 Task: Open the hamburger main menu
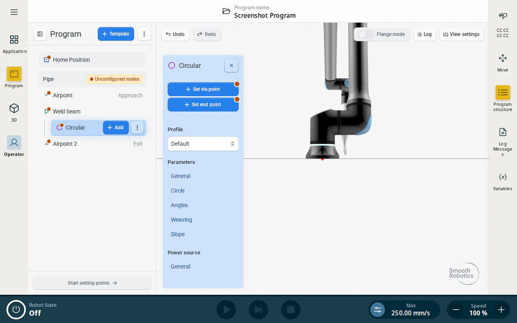(x=14, y=12)
